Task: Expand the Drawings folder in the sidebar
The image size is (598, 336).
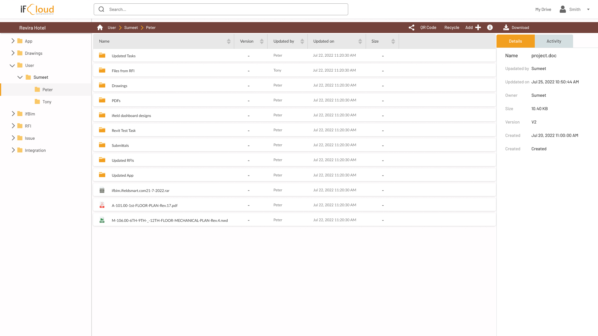Action: [x=13, y=53]
